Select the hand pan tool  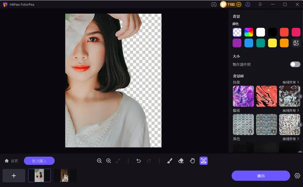pyautogui.click(x=192, y=161)
